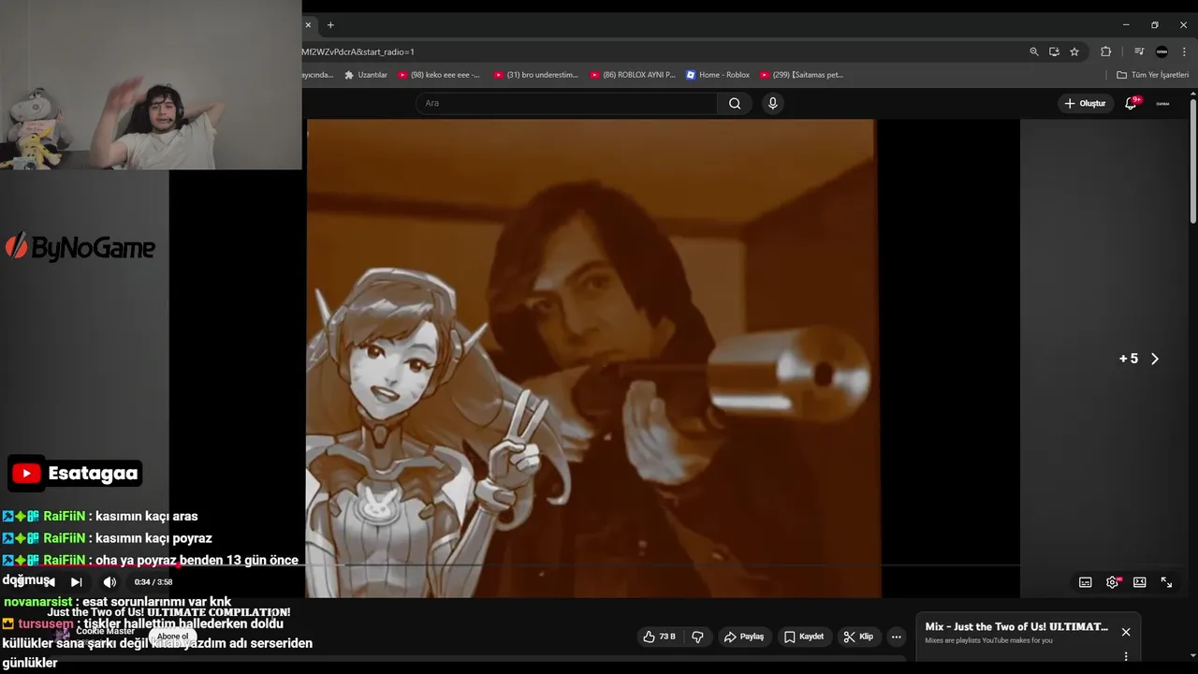Open the Chrome media control icon
This screenshot has width=1198, height=674.
(1139, 51)
